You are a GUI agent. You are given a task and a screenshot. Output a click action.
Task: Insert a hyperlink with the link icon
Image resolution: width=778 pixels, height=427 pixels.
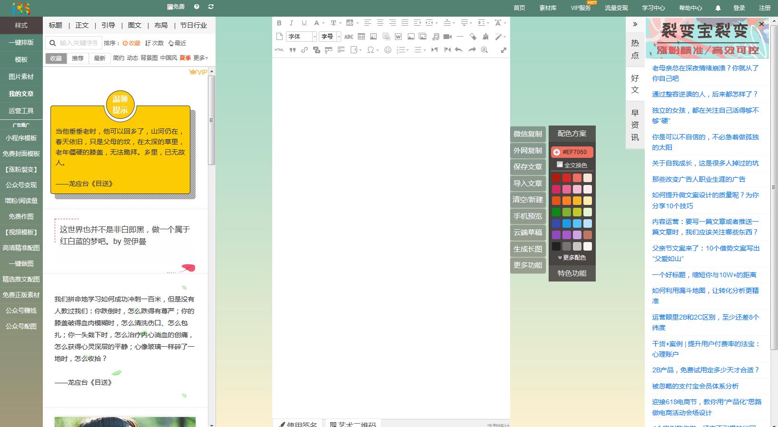[305, 50]
